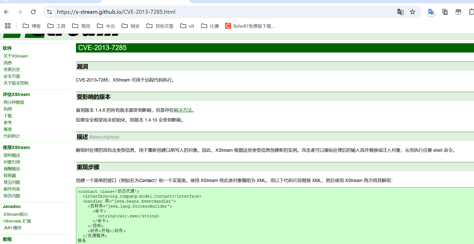Bookmark this page with the star icon
Image resolution: width=474 pixels, height=244 pixels.
coord(413,12)
